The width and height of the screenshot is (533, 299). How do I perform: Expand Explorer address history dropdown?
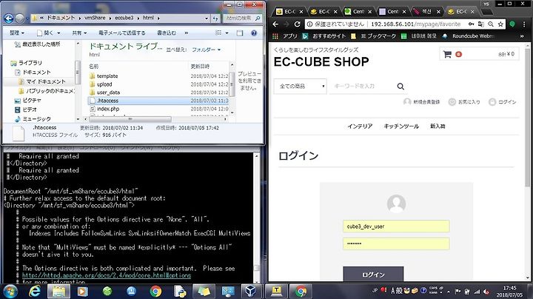coord(207,19)
